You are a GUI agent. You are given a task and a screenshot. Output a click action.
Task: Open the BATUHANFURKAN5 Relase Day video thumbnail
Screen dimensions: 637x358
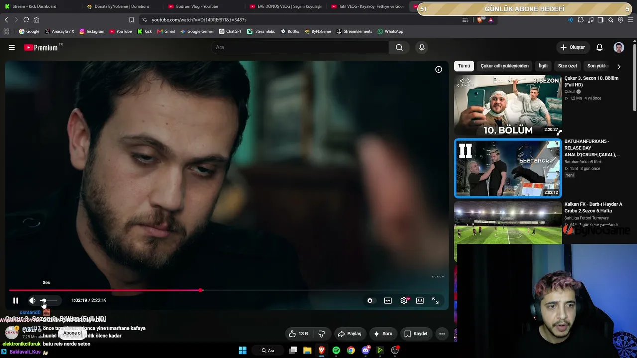tap(508, 168)
